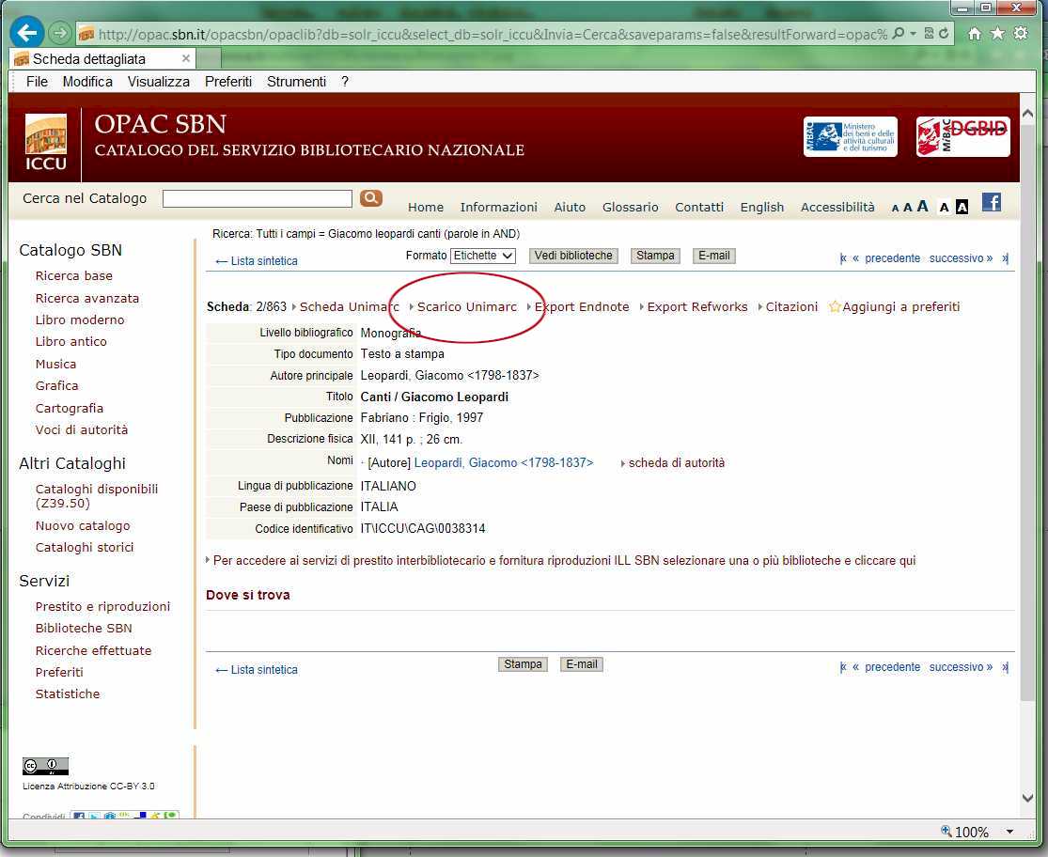Click the browser forward arrow button
Viewport: 1048px width, 857px height.
[60, 32]
